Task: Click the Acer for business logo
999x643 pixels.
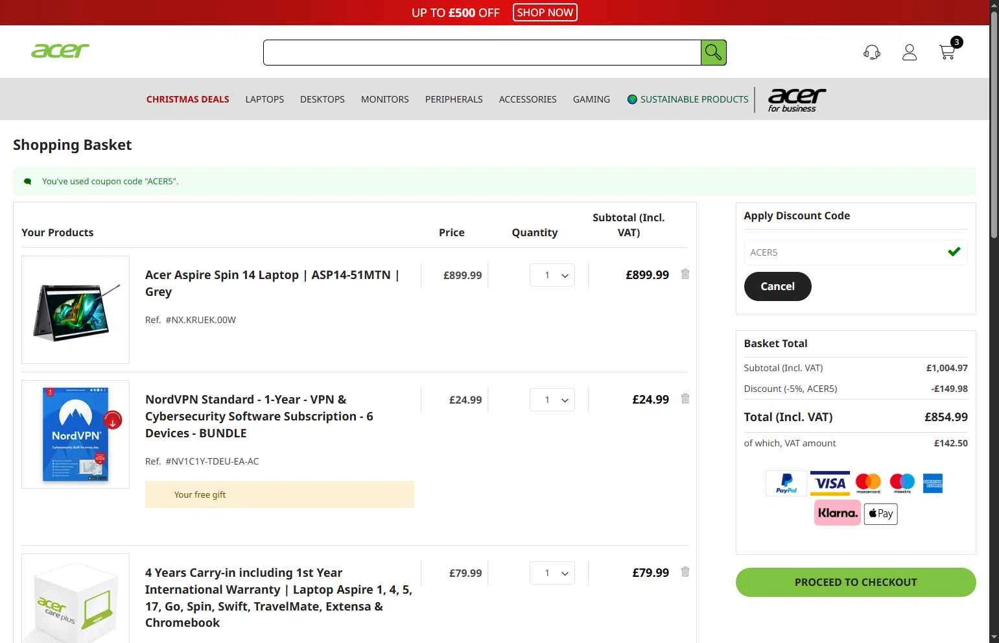Action: pos(797,100)
